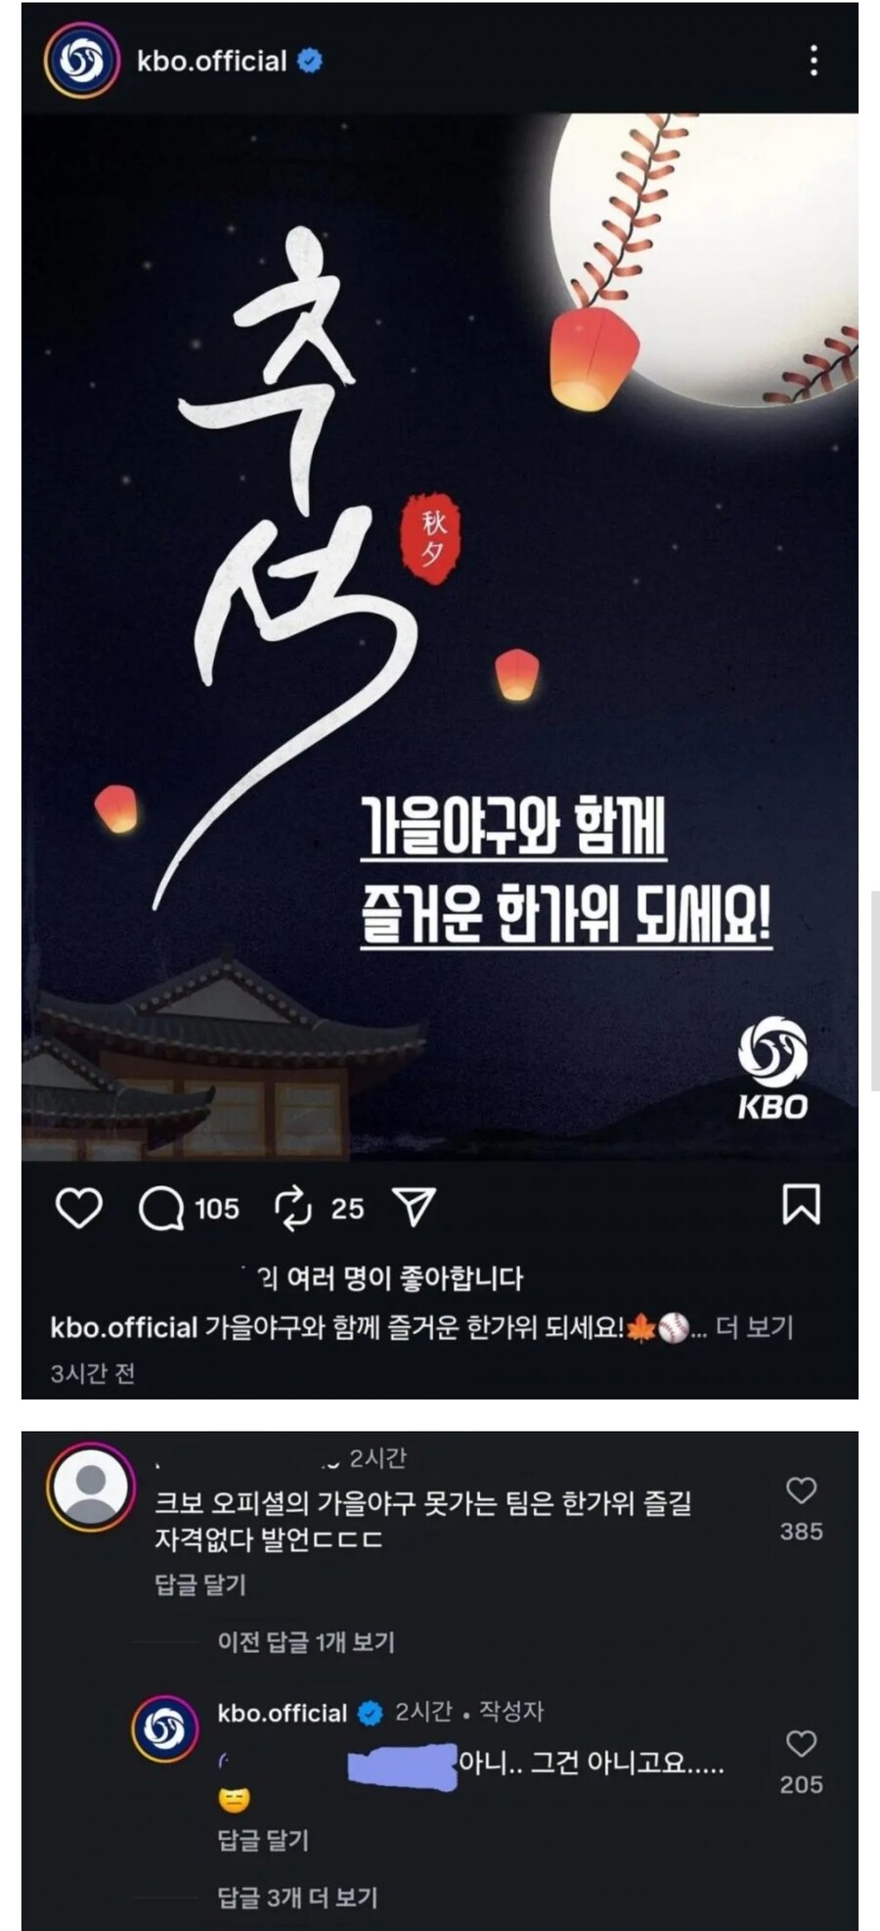
Task: Reply to the top comment 답글 달기
Action: click(x=200, y=1585)
